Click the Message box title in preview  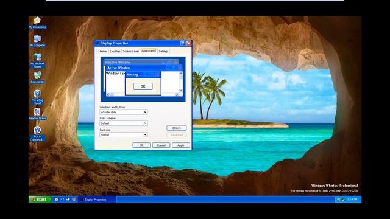pyautogui.click(x=133, y=75)
